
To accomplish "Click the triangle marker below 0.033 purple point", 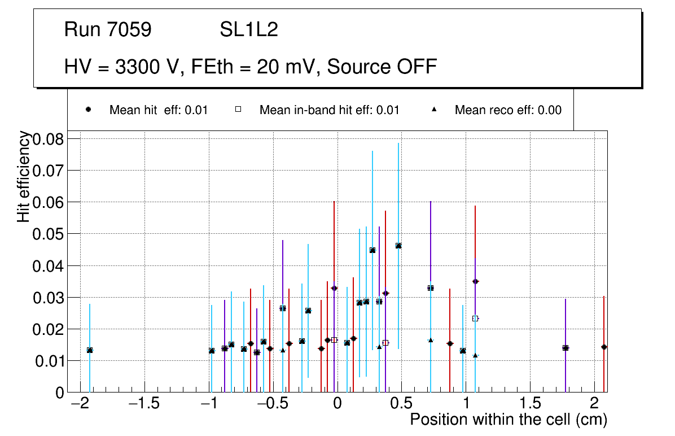I will [x=431, y=340].
